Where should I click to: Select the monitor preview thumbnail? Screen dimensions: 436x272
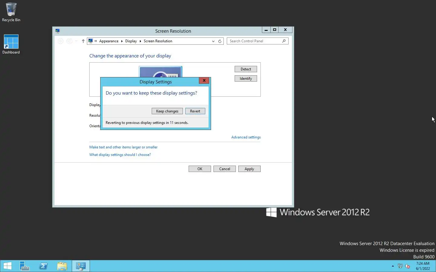[x=160, y=72]
